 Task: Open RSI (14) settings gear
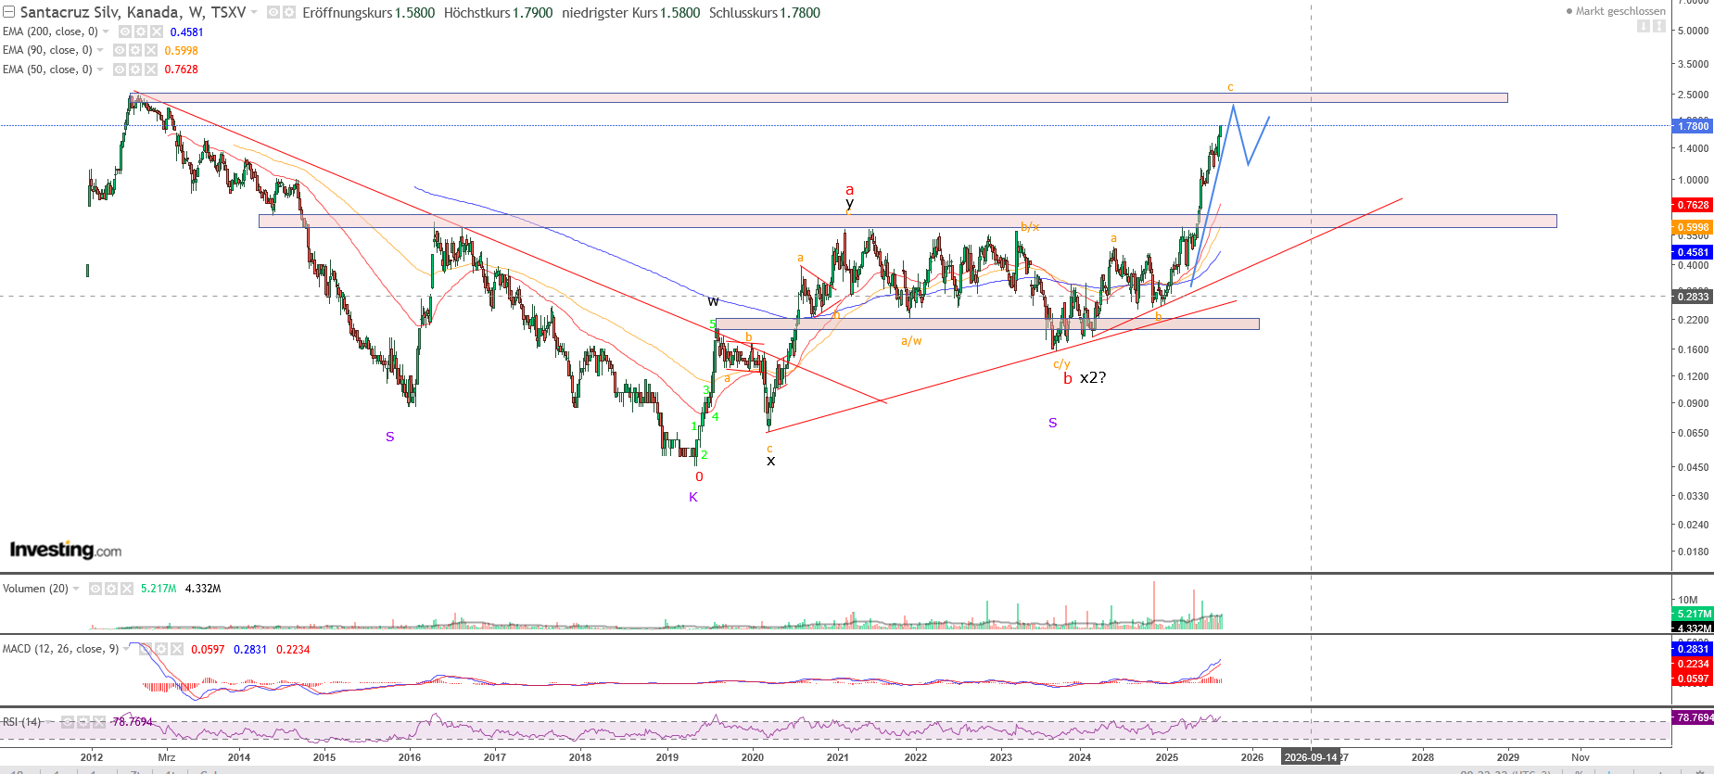pos(83,721)
